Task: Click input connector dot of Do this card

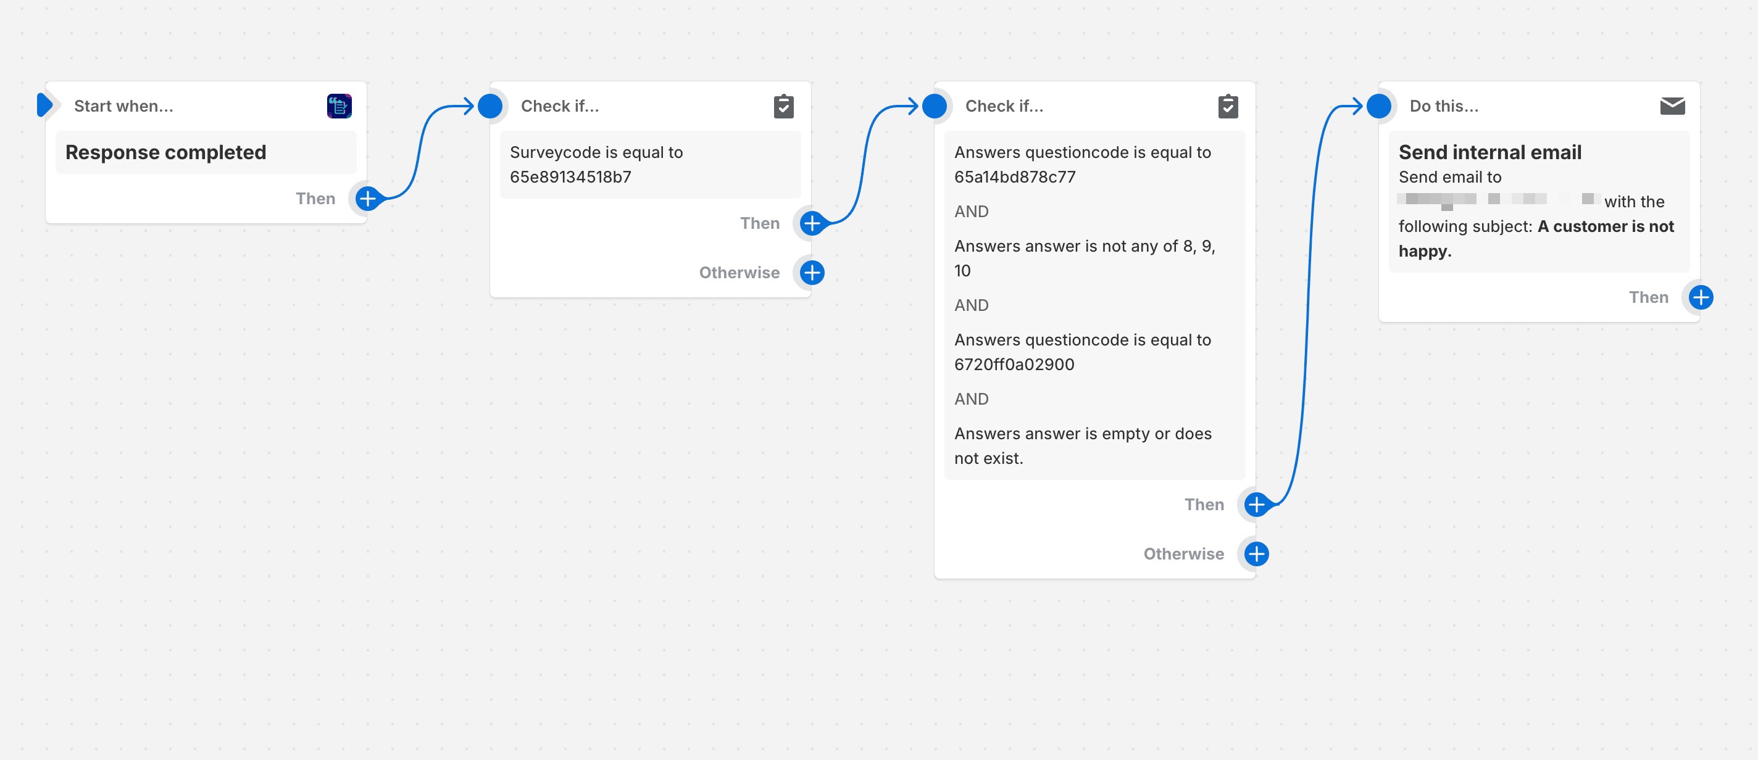Action: click(1378, 105)
